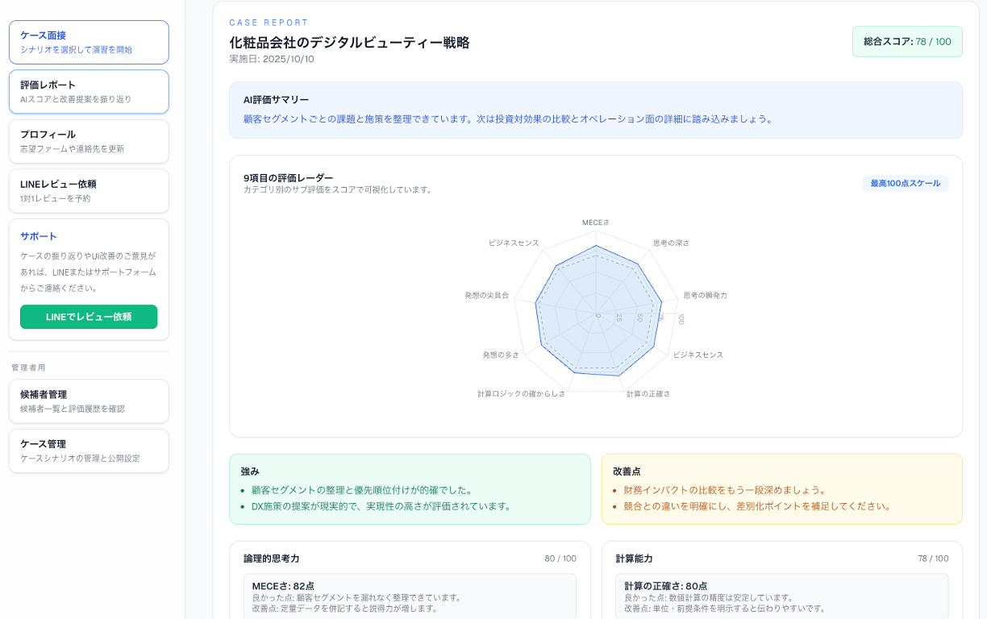
Task: Click the 思考の深さ radar axis label
Action: coord(671,243)
